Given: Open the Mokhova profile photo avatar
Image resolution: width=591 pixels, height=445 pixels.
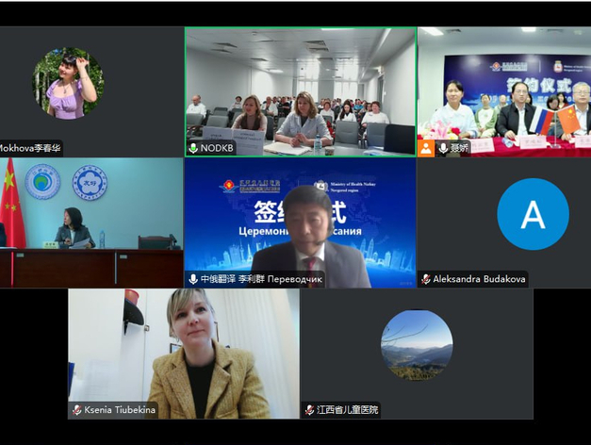Looking at the screenshot, I should [x=68, y=83].
